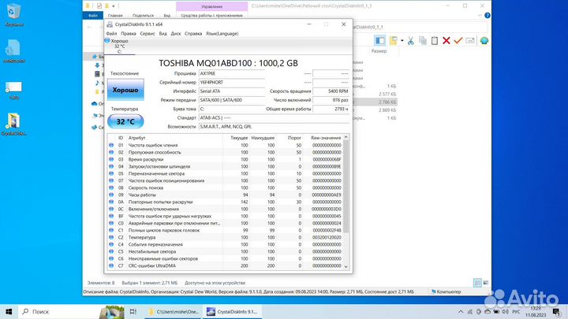This screenshot has height=319, width=568.
Task: Open the Вид menu in CrystalDiskInfo
Action: coord(163,34)
